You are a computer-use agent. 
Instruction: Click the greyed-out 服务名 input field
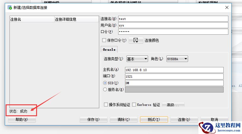174,90
